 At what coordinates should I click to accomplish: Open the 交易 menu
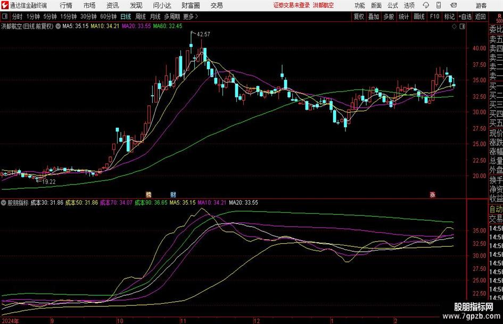(x=217, y=5)
